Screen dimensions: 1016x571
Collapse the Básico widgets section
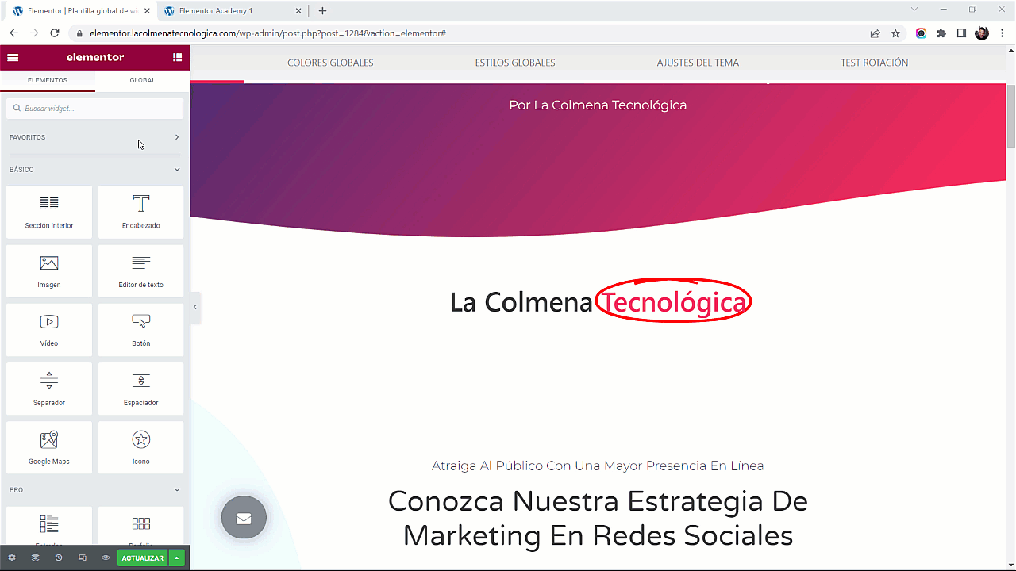(176, 170)
